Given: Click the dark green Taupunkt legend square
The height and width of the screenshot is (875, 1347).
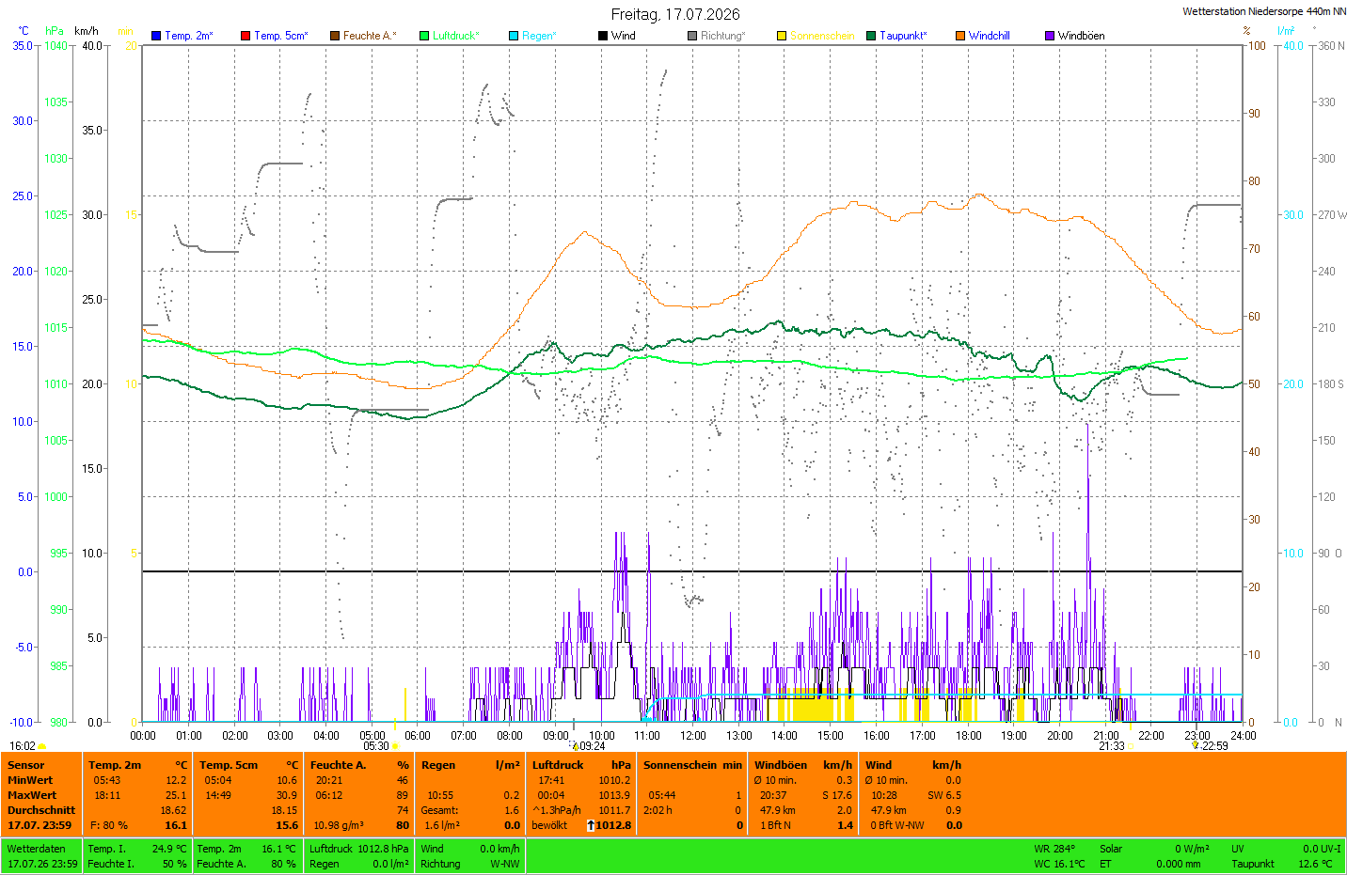Looking at the screenshot, I should 871,36.
